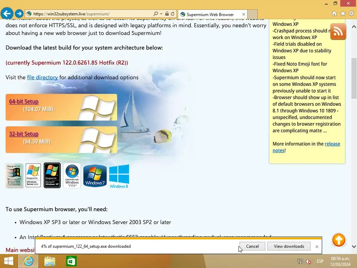Click the ESP language indicator
Screen dimensions: 357x268
pos(320,261)
